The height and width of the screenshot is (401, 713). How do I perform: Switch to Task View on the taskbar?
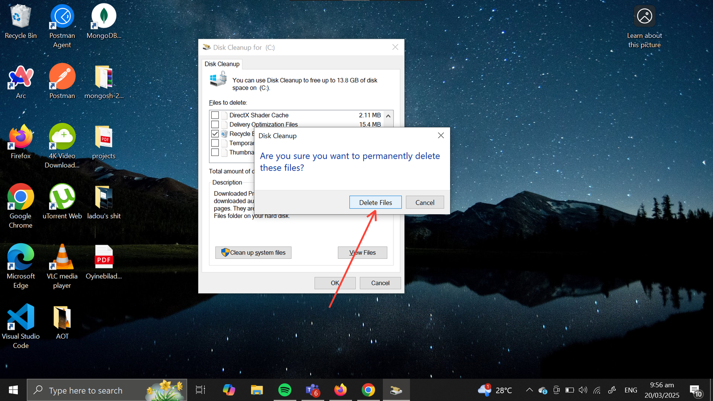[200, 390]
